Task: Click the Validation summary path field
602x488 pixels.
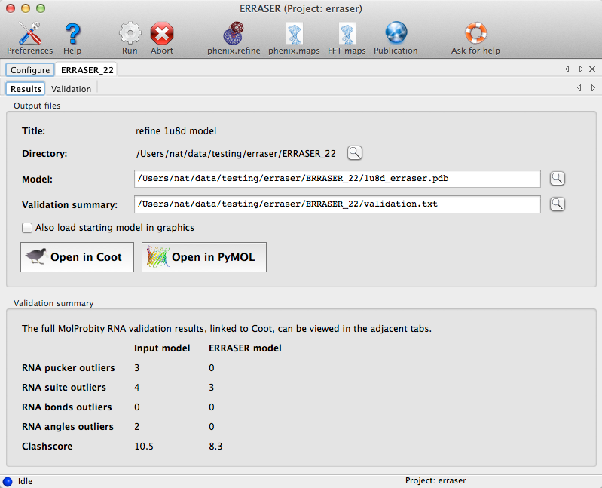Action: (x=337, y=204)
